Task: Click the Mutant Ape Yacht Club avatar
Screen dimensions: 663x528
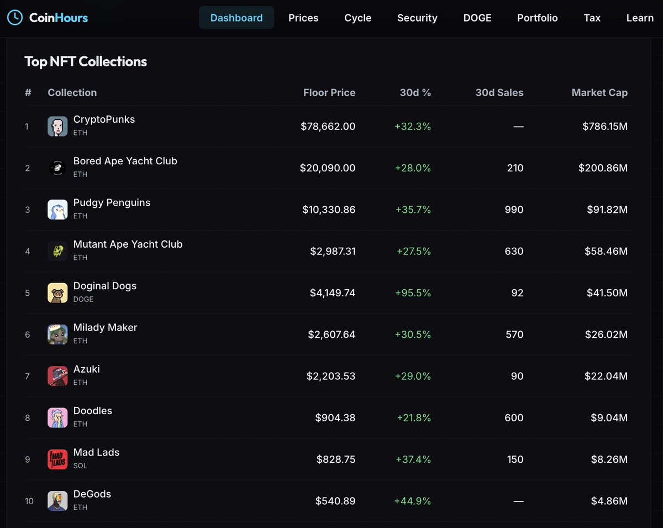Action: (x=57, y=251)
